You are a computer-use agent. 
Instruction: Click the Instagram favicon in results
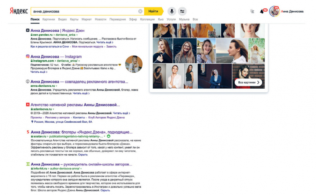[28, 57]
